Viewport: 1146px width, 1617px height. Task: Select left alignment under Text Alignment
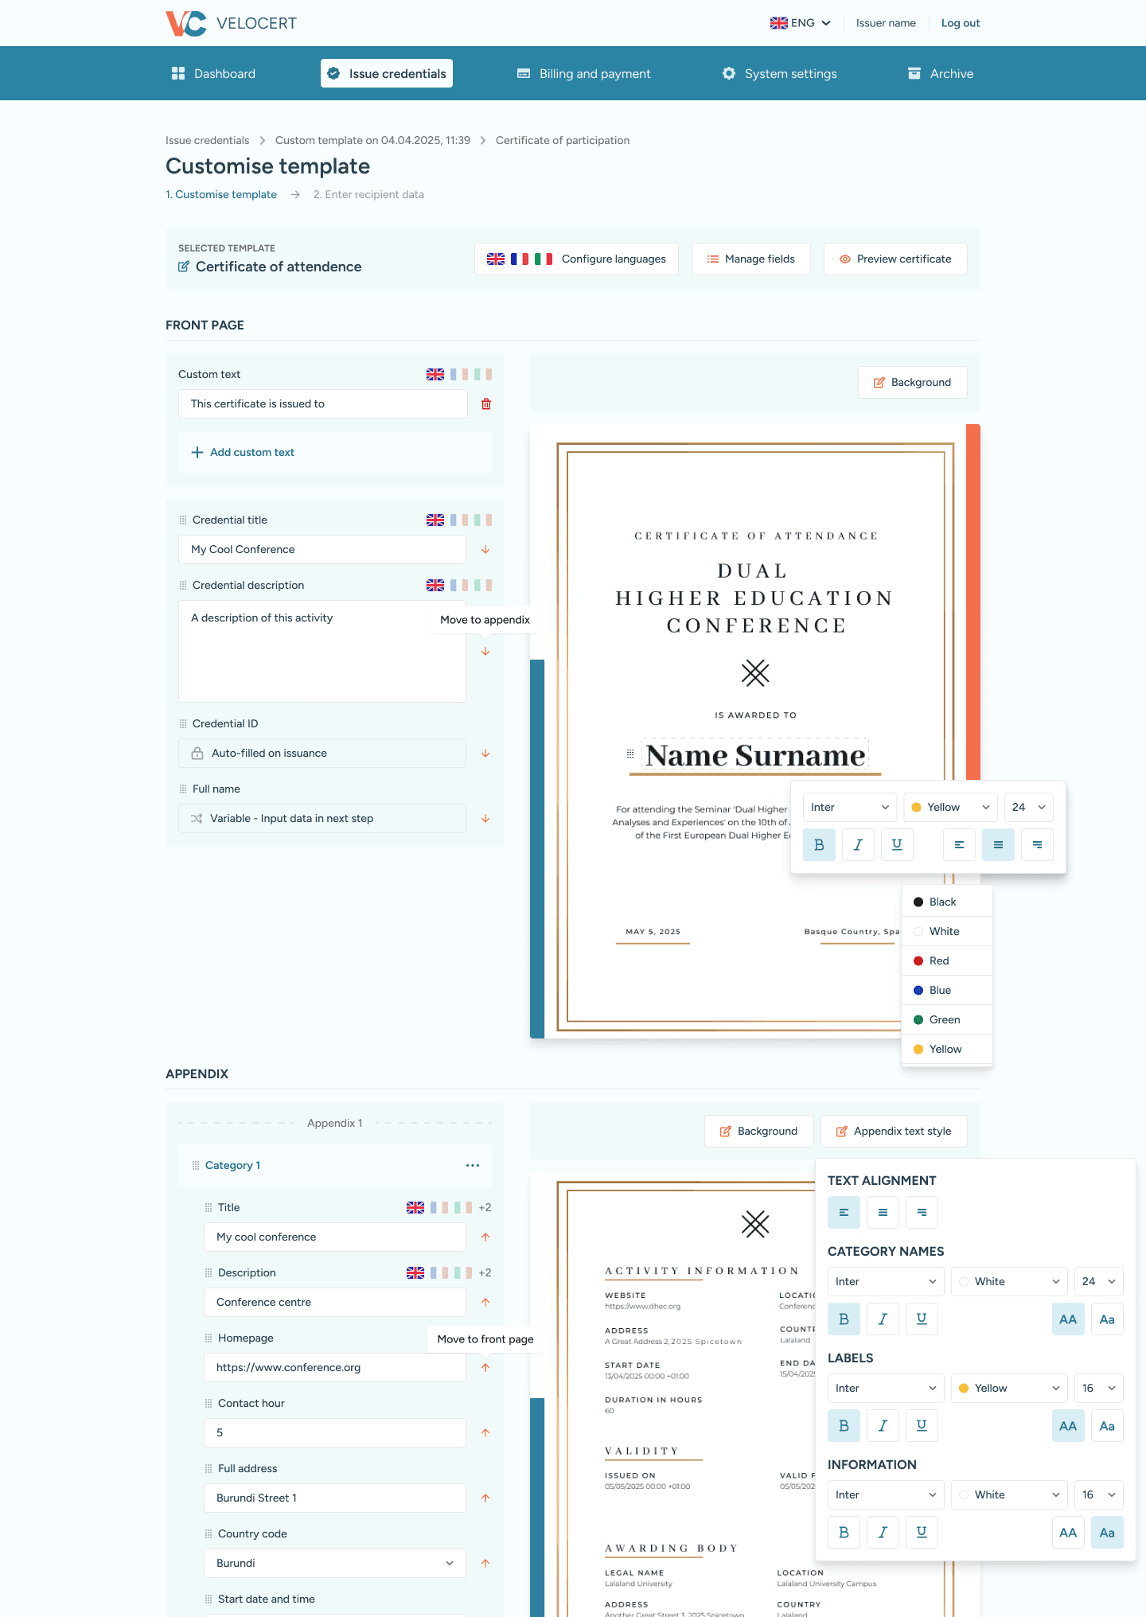844,1212
